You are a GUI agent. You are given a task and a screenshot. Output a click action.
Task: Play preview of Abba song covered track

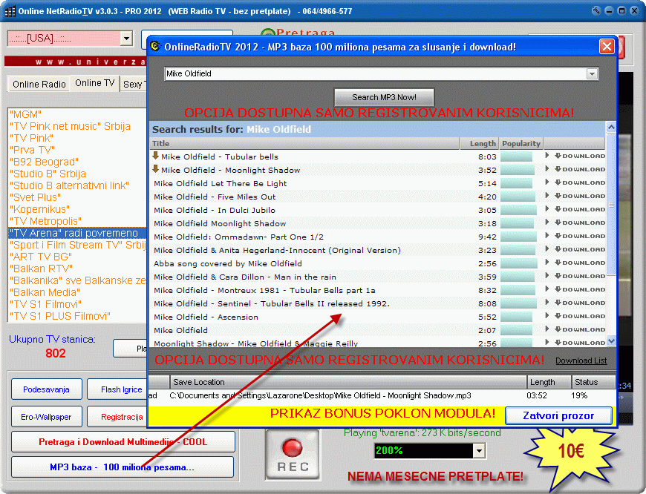click(547, 263)
